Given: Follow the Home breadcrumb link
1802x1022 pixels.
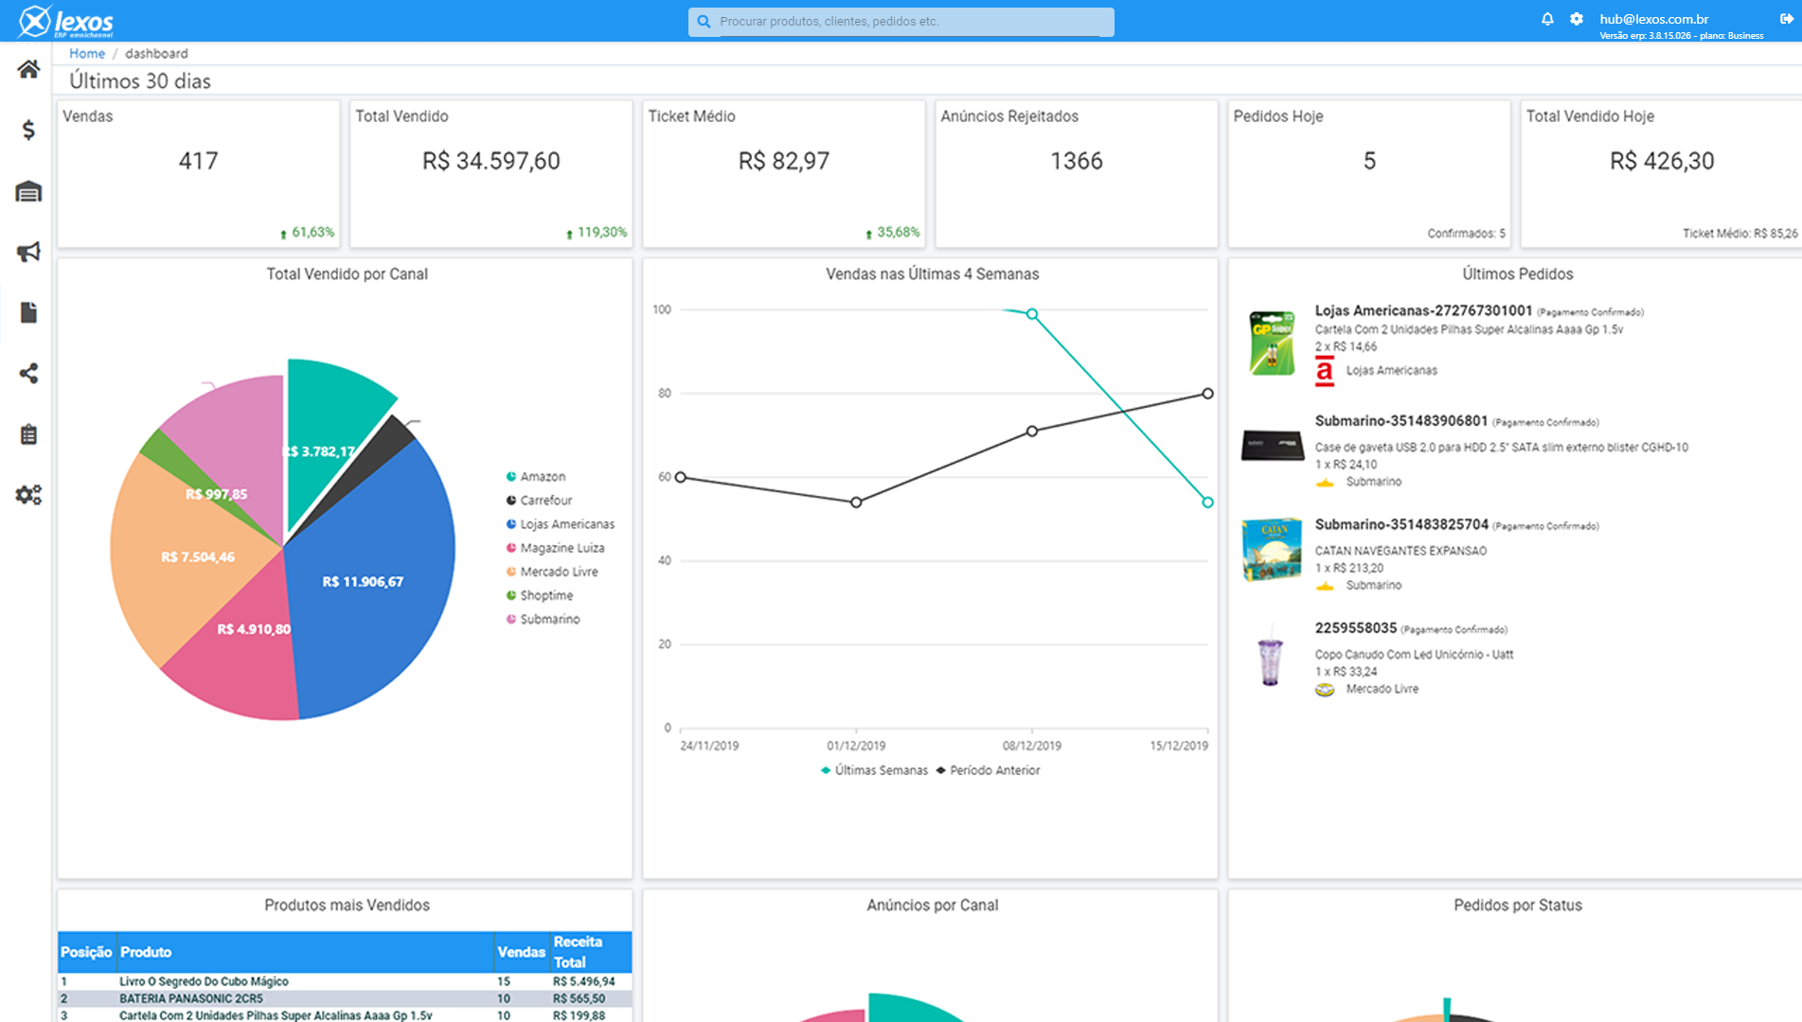Looking at the screenshot, I should pos(86,53).
